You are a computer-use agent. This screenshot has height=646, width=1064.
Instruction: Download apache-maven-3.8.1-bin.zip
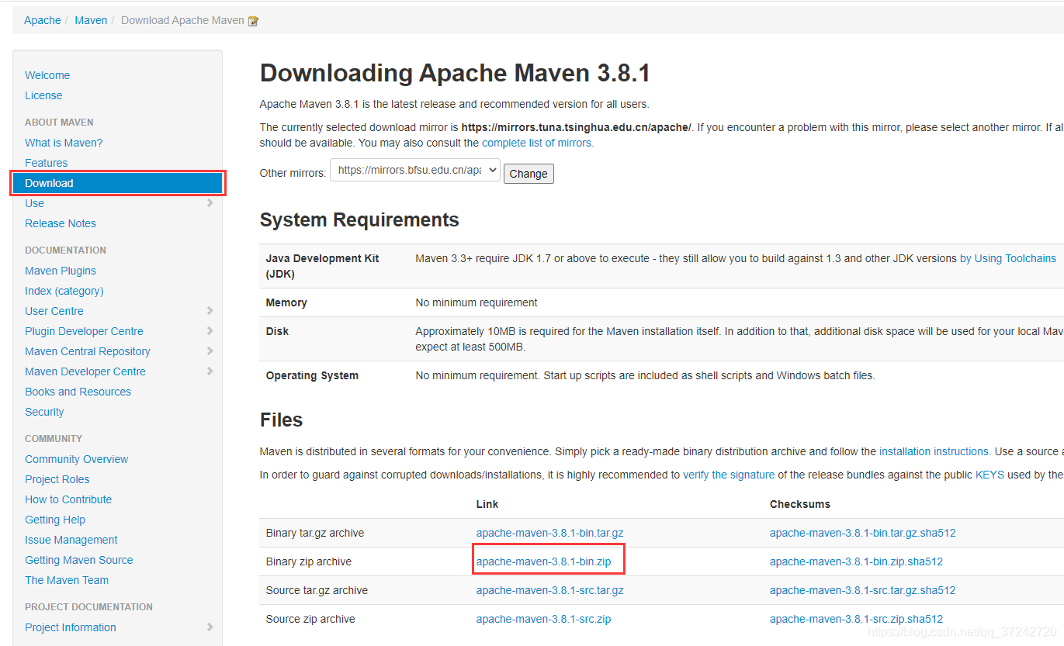tap(543, 561)
